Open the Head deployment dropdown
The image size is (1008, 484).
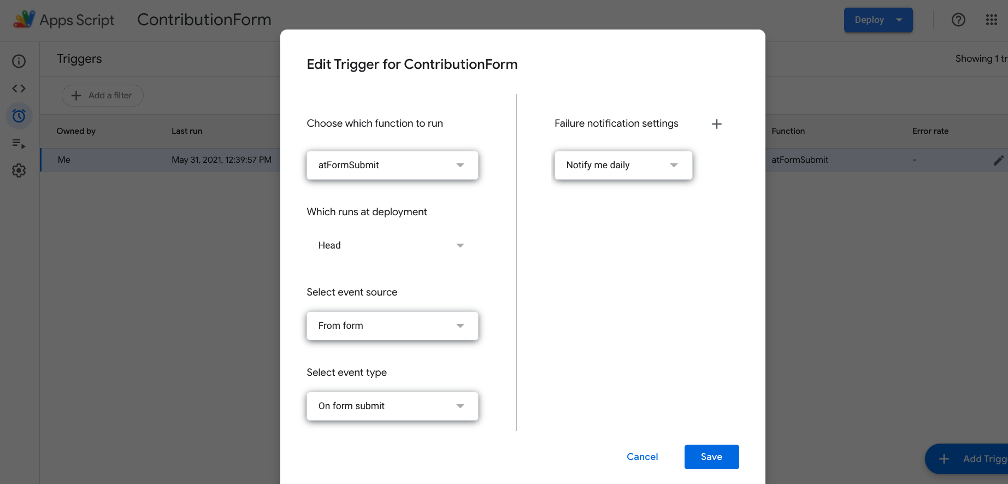pos(392,245)
